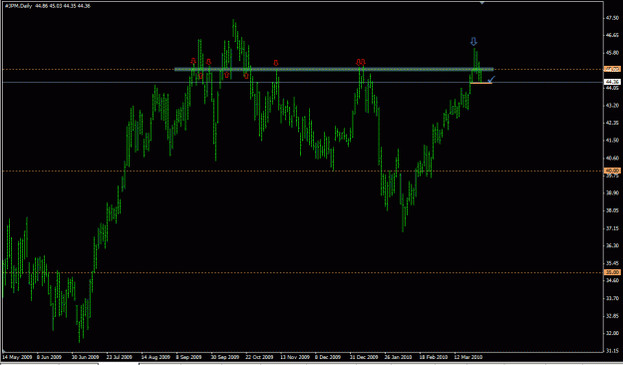Click the 30 Sep 2009 date label

(225, 357)
